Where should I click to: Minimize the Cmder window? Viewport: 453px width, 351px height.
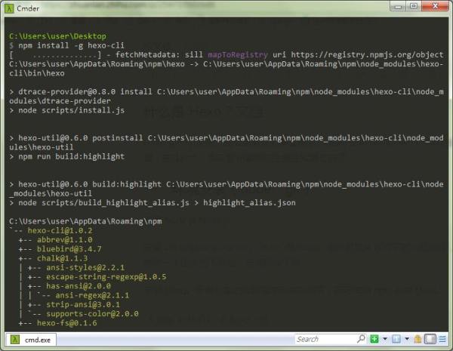point(398,6)
